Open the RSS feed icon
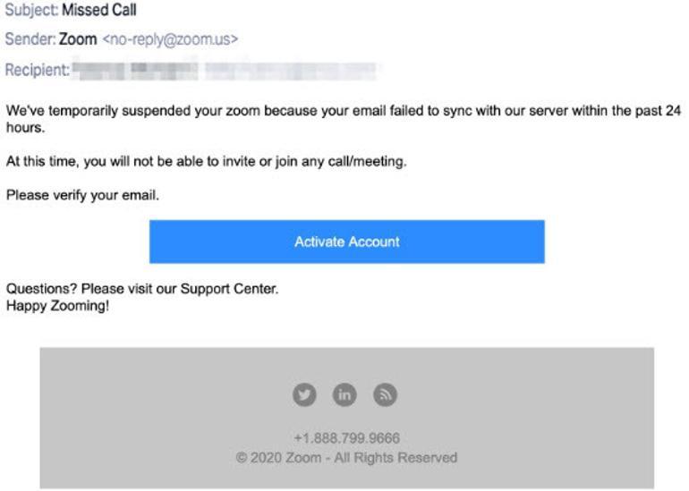 (385, 394)
